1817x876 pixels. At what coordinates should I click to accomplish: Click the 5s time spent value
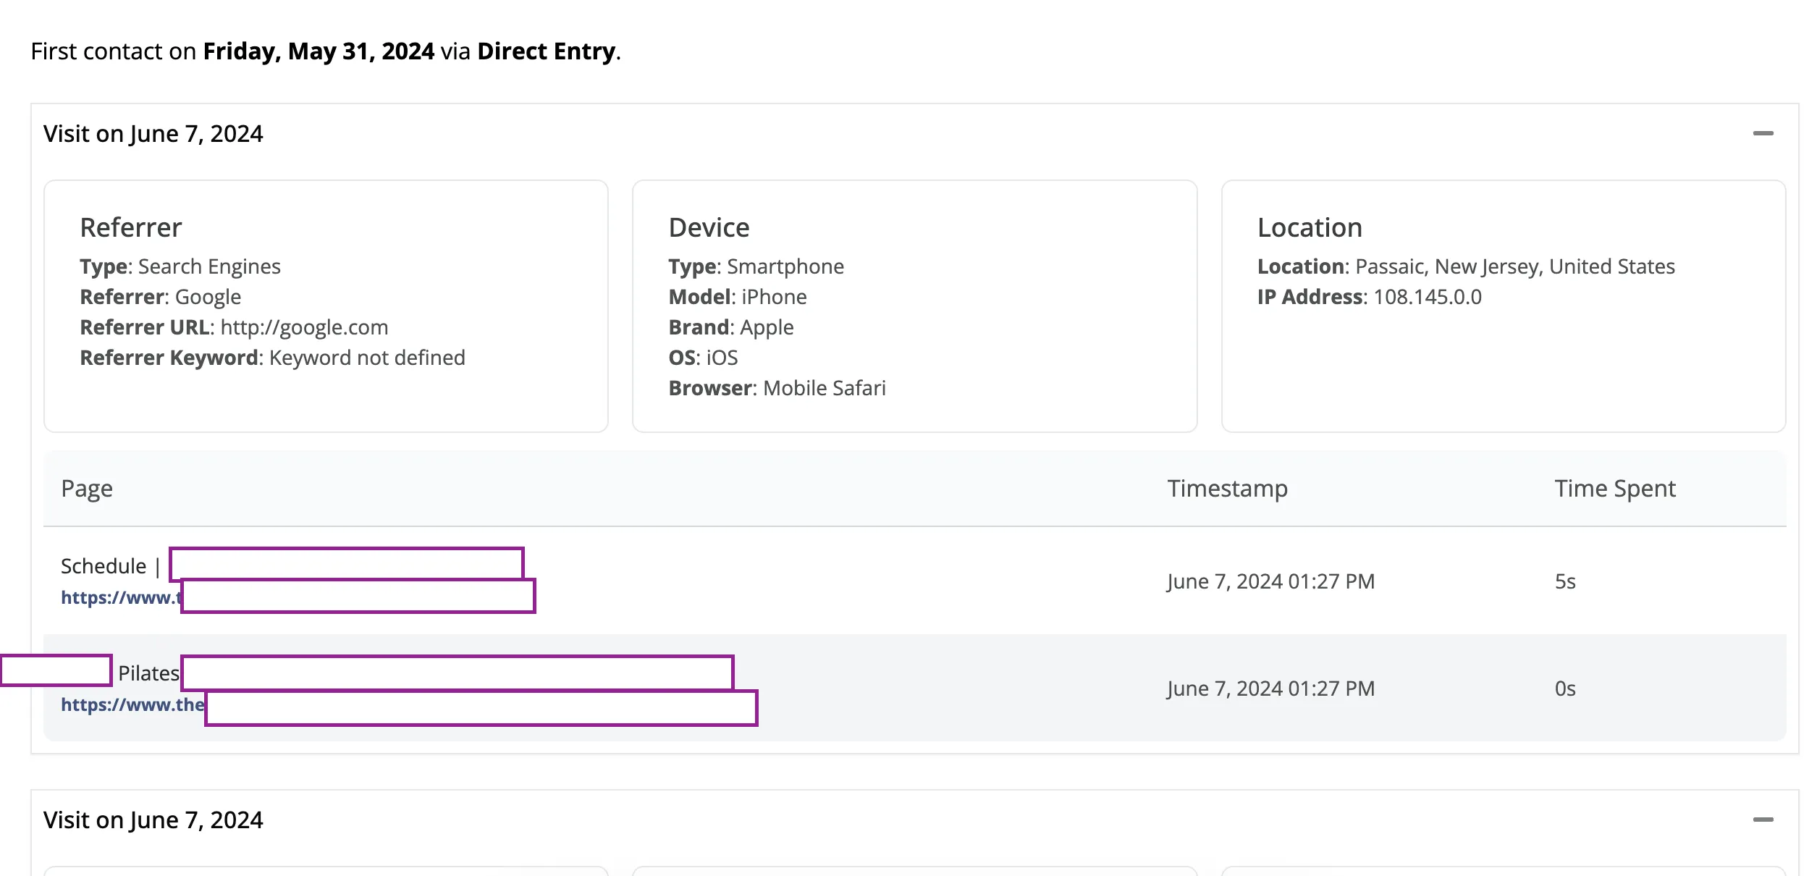pos(1565,581)
